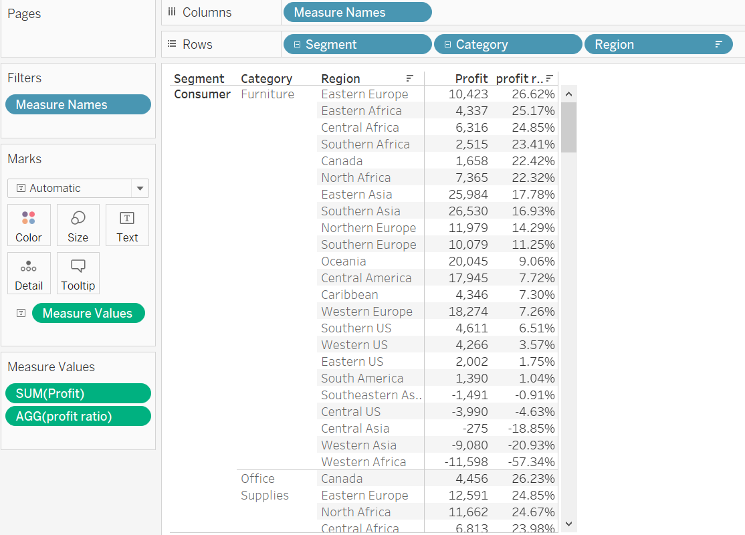Click the Size control in the Marks card

coord(78,225)
